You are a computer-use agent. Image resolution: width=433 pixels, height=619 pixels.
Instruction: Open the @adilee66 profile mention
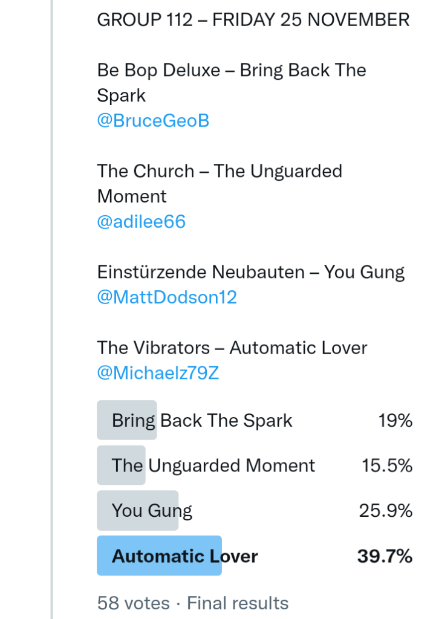pyautogui.click(x=141, y=222)
